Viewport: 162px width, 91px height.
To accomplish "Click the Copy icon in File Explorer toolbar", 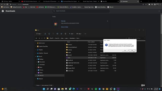I will point(49,34).
